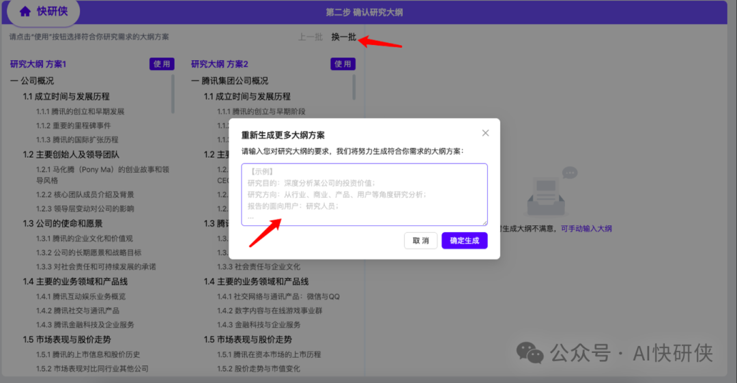Click 换一批 to refresh outlines
Screen dimensions: 737x383
pos(343,37)
